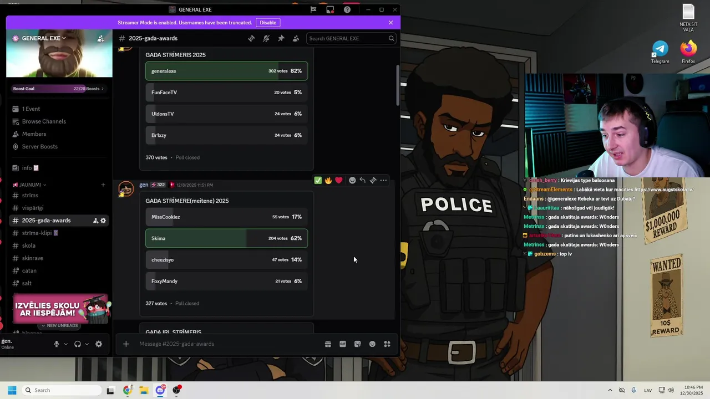This screenshot has width=710, height=399.
Task: Reply to gen's poll message
Action: pyautogui.click(x=362, y=180)
